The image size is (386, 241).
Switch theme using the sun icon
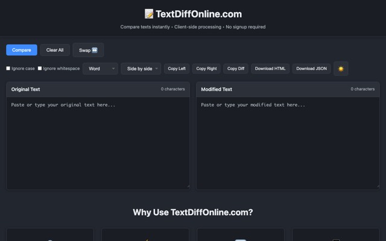(x=341, y=69)
